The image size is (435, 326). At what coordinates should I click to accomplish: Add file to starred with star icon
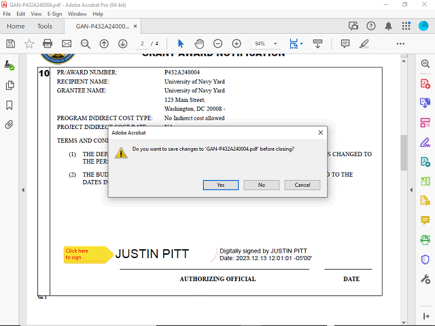pyautogui.click(x=29, y=43)
